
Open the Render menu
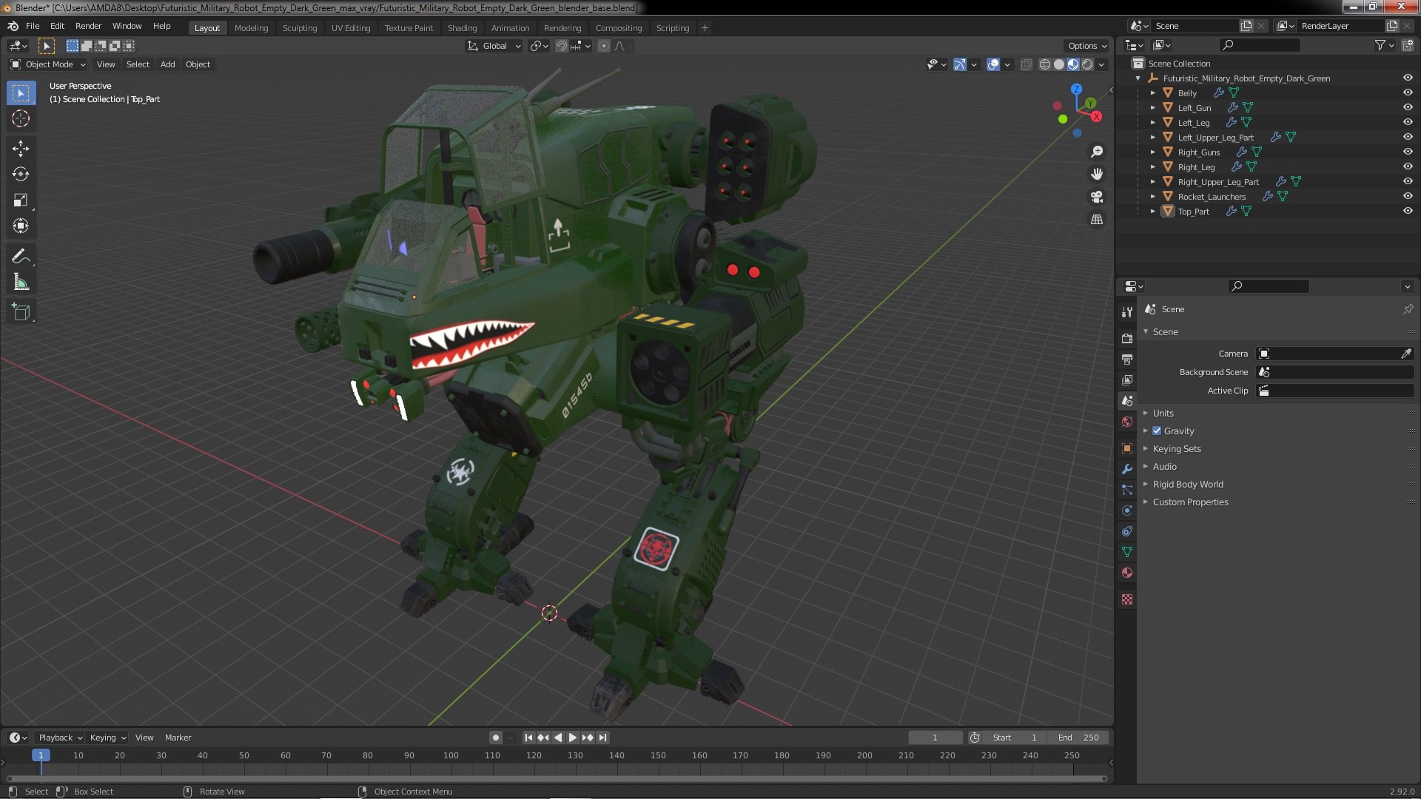click(x=88, y=26)
